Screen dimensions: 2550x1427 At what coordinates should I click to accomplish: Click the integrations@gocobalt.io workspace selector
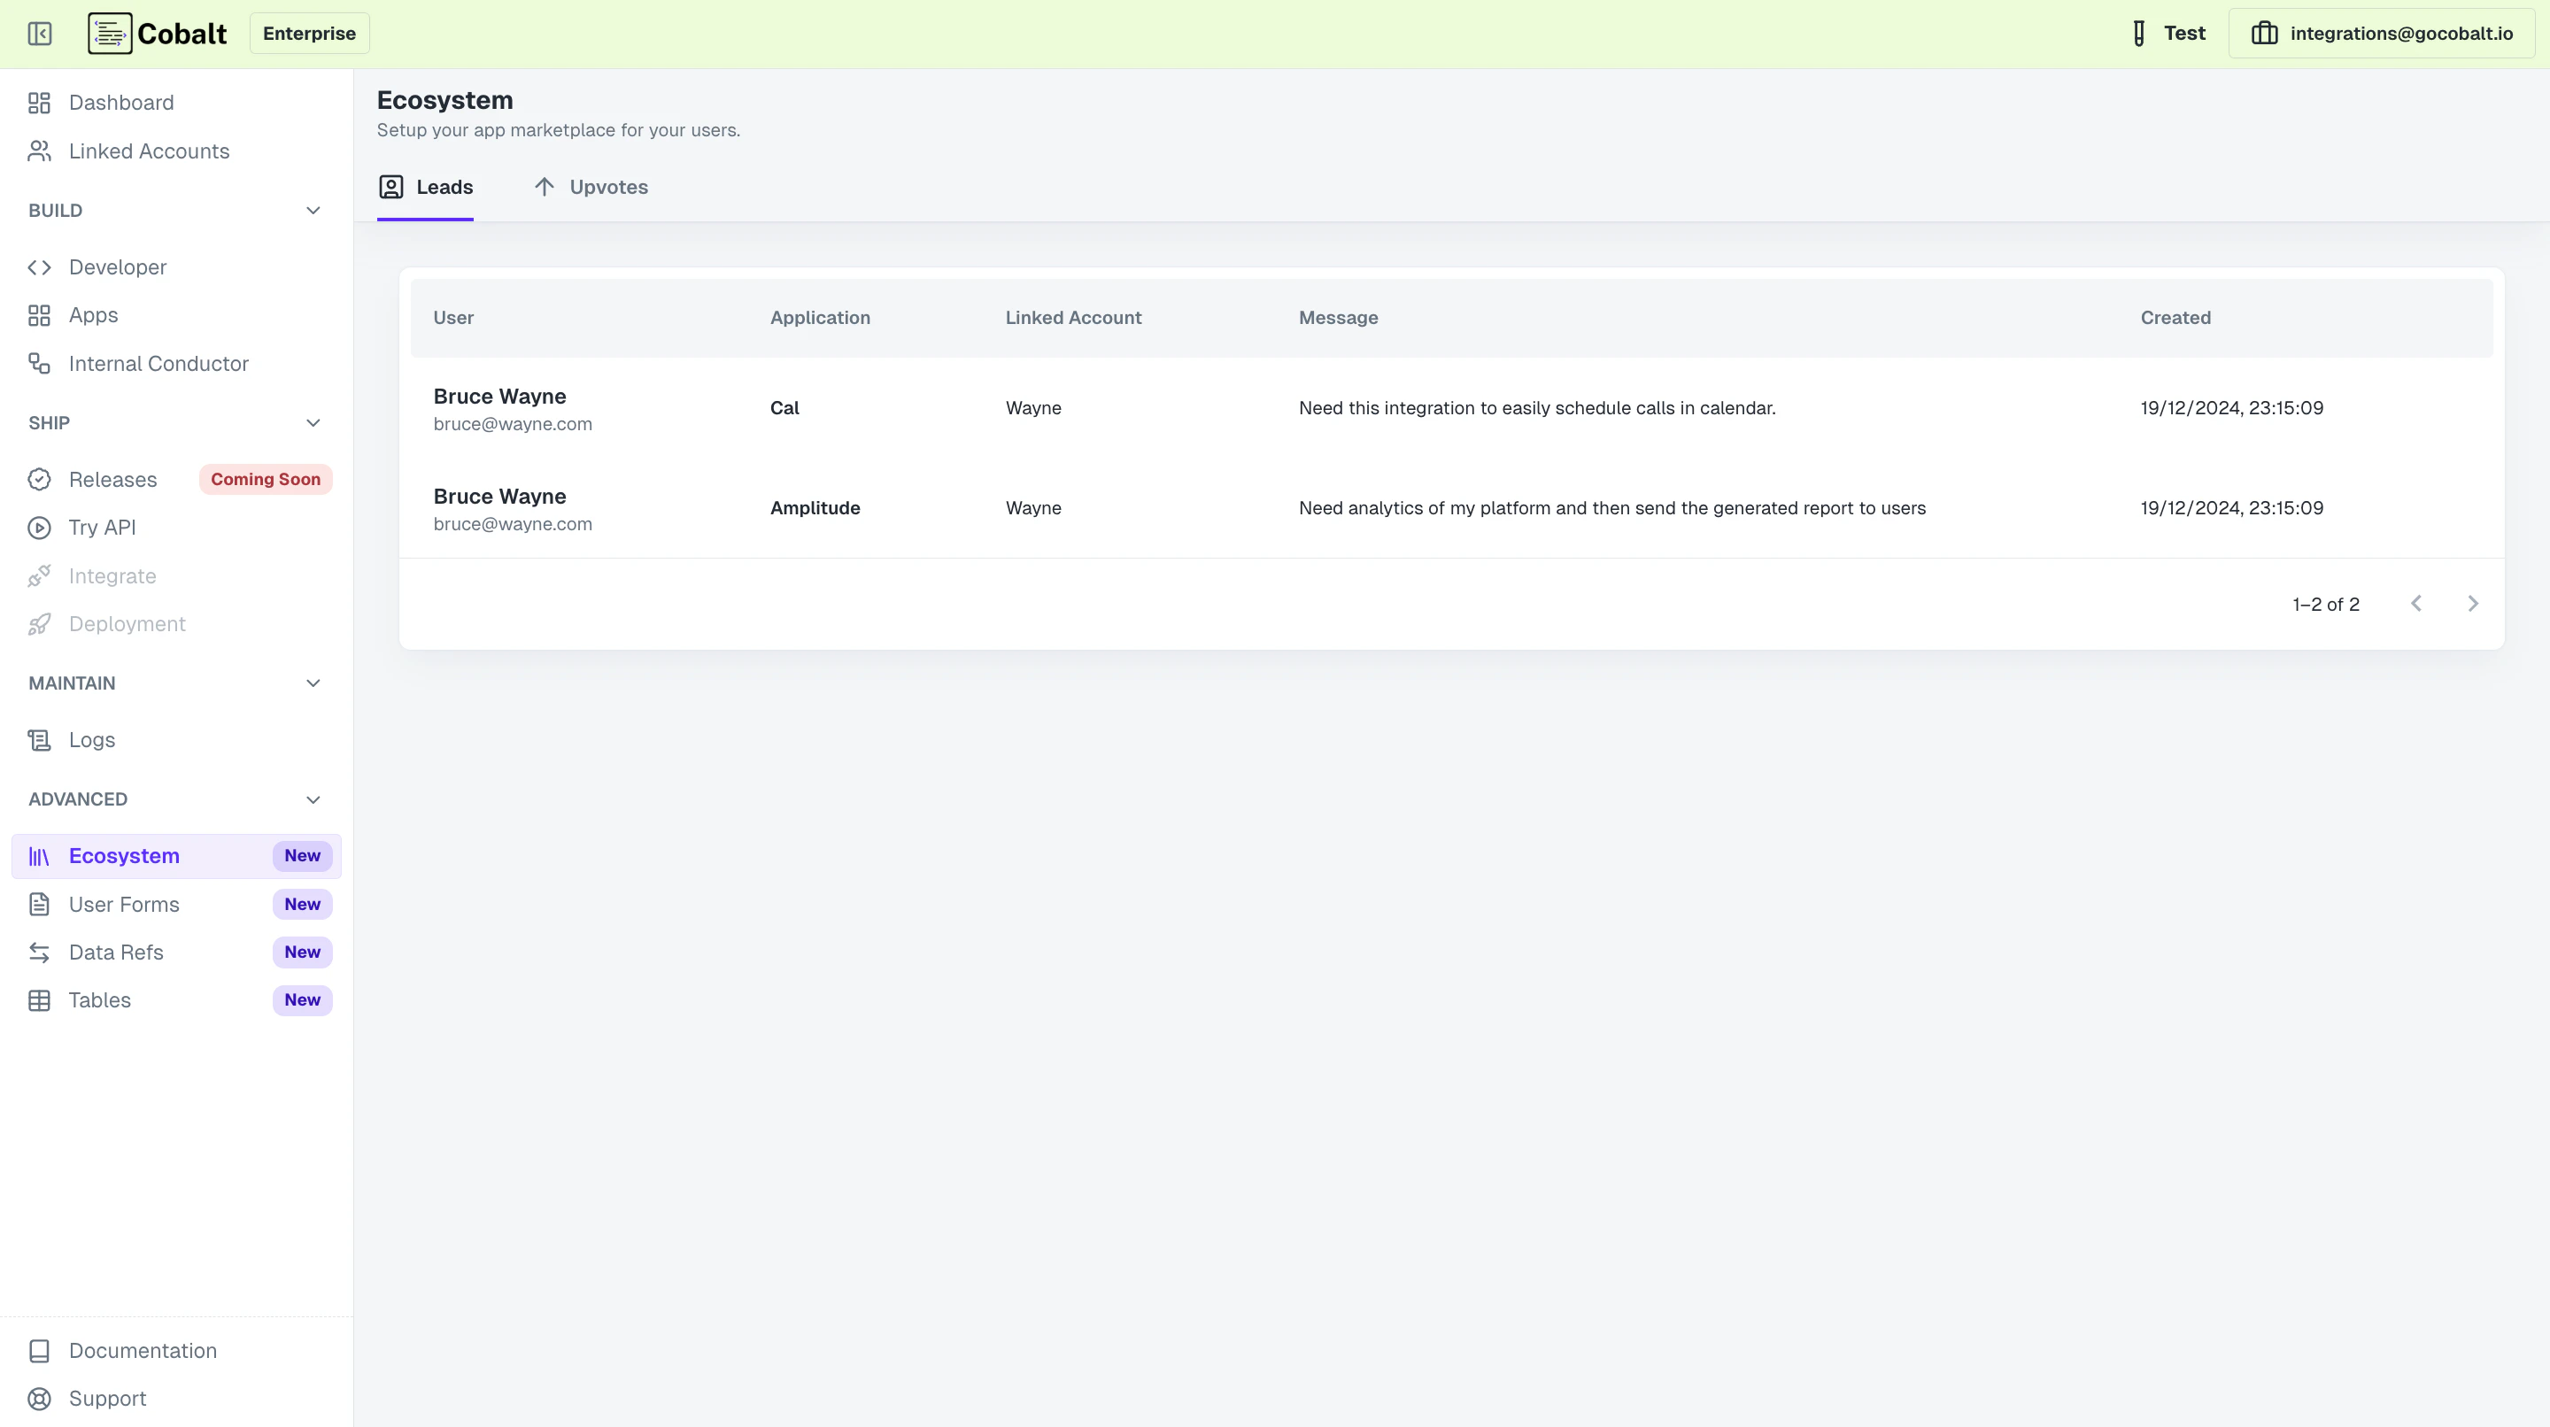point(2382,33)
